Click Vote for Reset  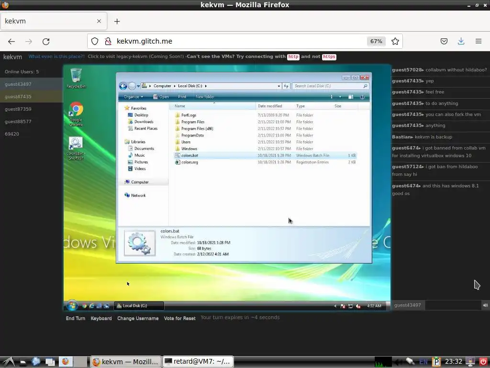(x=180, y=319)
